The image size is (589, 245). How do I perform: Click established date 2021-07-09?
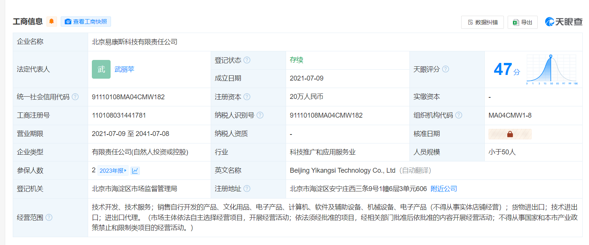pos(307,78)
